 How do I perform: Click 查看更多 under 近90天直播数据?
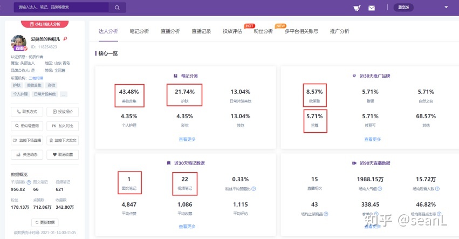point(373,227)
